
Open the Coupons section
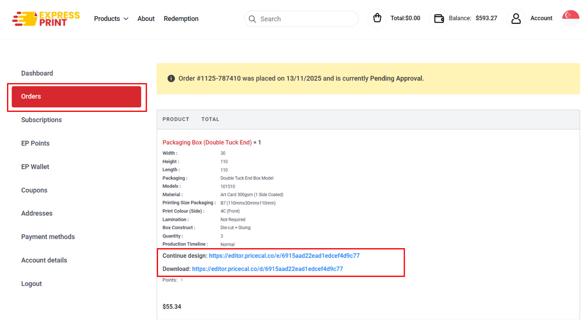[x=34, y=190]
